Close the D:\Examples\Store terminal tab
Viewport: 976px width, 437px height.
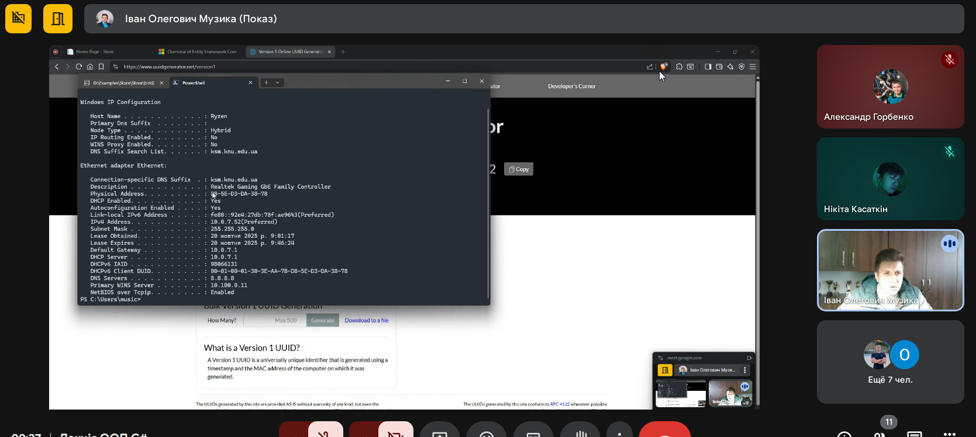[161, 83]
